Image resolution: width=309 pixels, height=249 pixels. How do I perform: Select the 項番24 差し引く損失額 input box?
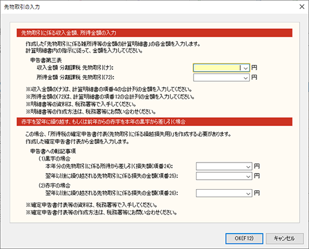tap(221, 166)
